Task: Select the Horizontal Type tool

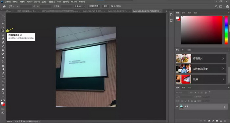Action: tap(3, 77)
